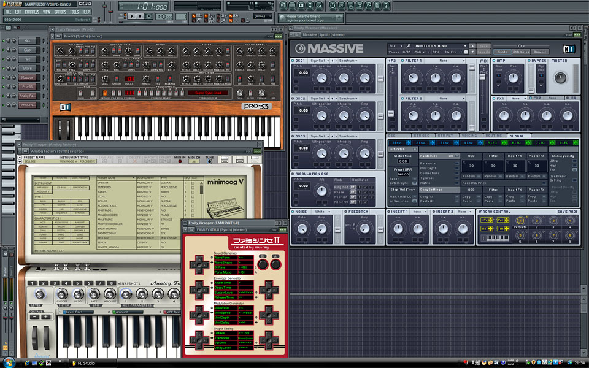
Task: Click octave minus button in Analog Factory
Action: pyautogui.click(x=34, y=317)
